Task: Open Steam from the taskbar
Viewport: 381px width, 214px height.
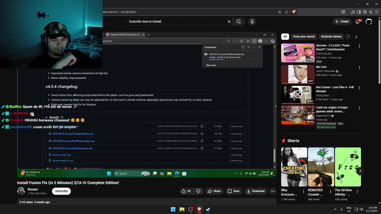Action: coord(208,209)
